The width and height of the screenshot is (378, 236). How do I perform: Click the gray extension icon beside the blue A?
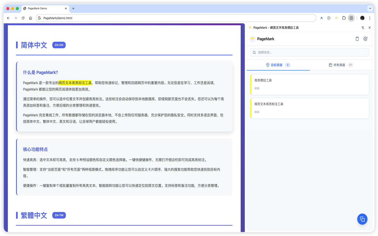[x=329, y=18]
